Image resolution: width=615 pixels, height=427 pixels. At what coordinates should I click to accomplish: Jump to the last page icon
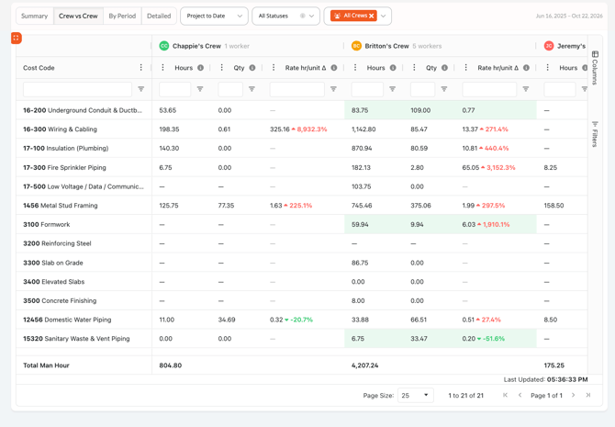click(x=588, y=395)
